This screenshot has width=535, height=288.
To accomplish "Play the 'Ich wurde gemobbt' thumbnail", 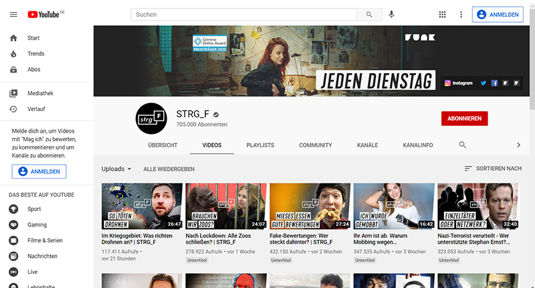I will point(394,206).
